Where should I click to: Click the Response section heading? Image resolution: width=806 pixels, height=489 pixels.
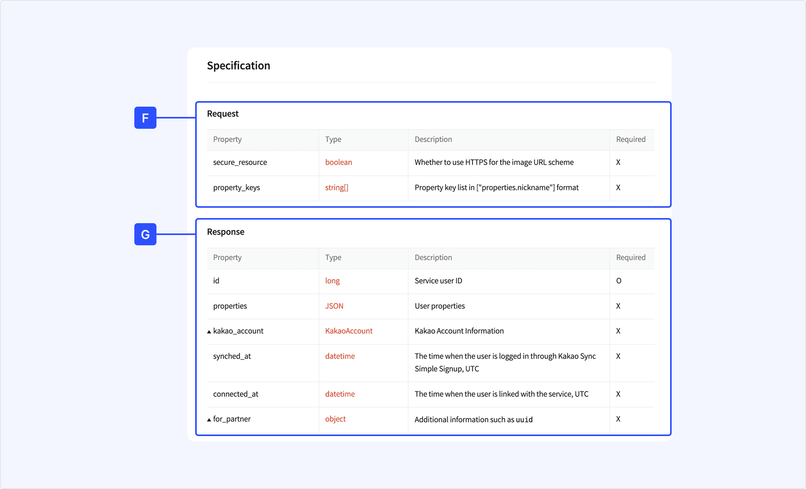point(225,232)
